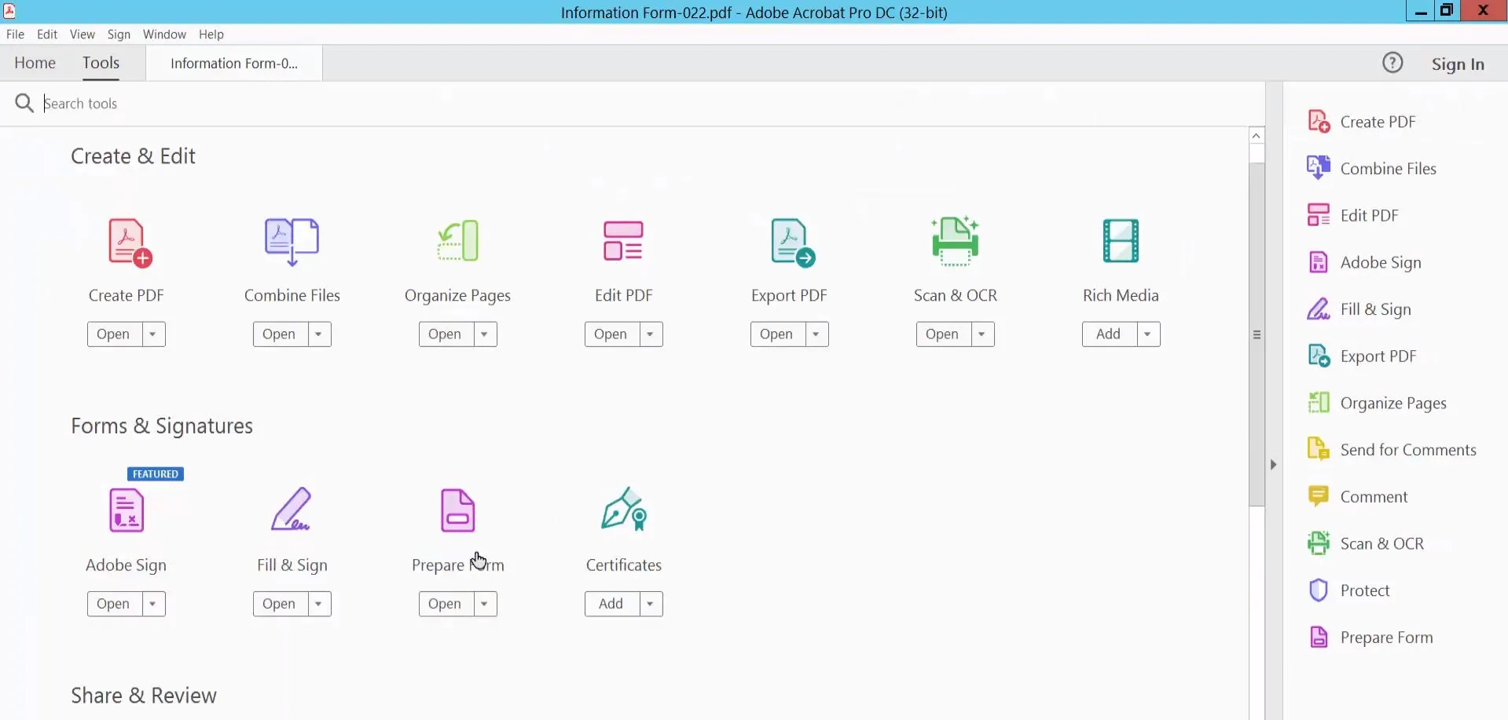
Task: Click the Combine Files tool icon in main panel
Action: tap(292, 242)
